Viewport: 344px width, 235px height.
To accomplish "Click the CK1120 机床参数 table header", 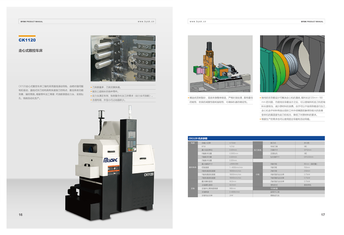I will [256, 138].
